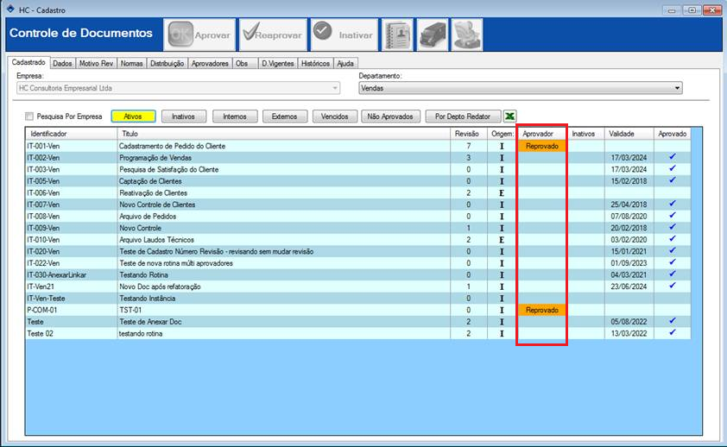
Task: Enable Pesquisa Por Empresa checkbox
Action: [29, 116]
